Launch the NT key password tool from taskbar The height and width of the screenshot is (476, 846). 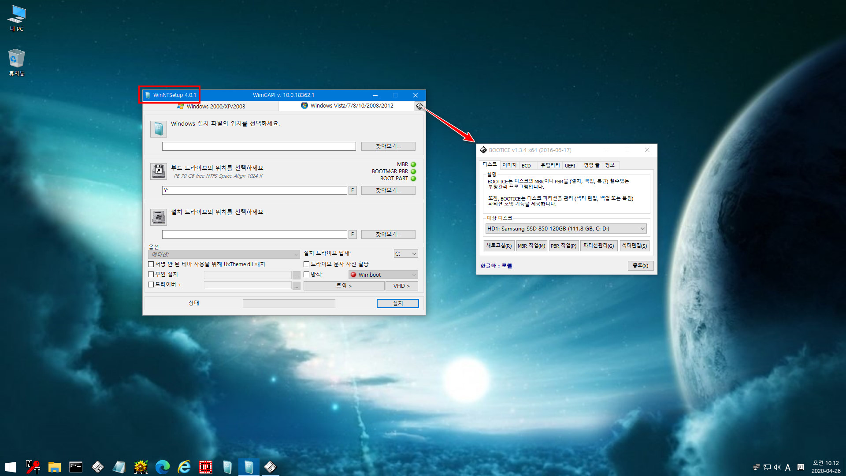(x=33, y=467)
